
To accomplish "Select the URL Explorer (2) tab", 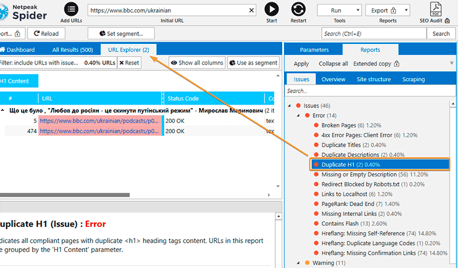I will pos(128,50).
